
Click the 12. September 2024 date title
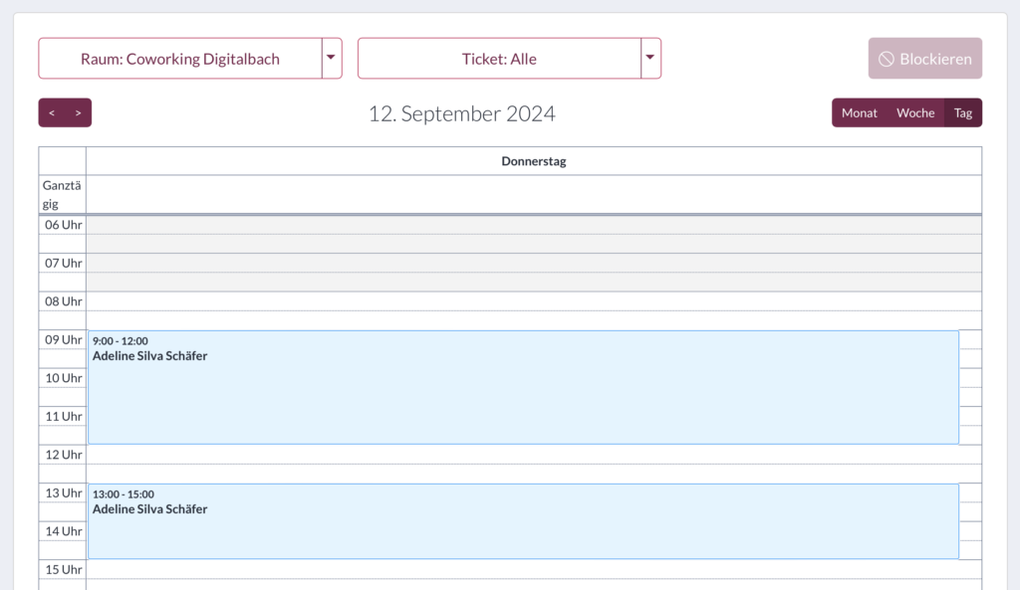pos(462,113)
